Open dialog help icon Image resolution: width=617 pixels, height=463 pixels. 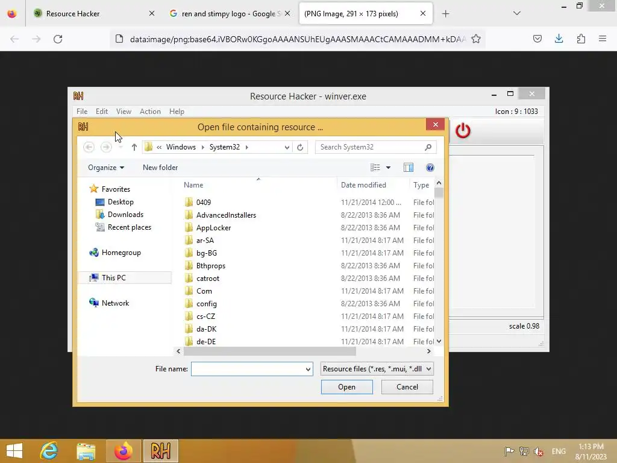click(x=430, y=168)
